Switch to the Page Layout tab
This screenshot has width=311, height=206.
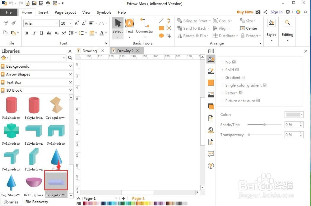coord(65,12)
